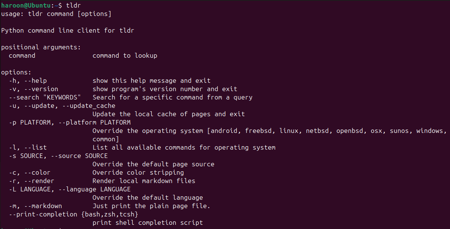The width and height of the screenshot is (450, 229).
Task: Click the --search "KEYWORDS" option
Action: click(x=45, y=98)
